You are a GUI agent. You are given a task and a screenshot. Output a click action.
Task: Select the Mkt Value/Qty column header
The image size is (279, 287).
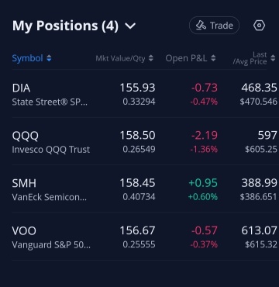120,58
